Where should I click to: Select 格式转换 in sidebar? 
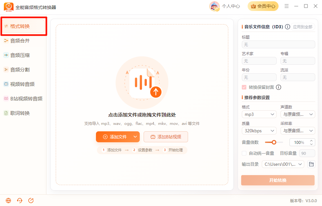click(23, 26)
